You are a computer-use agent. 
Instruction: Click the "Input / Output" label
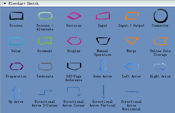(131, 25)
